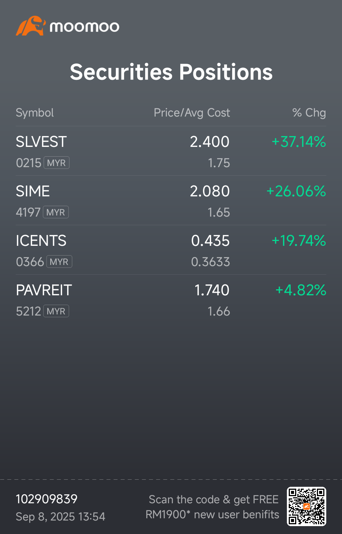Select the Price/Avg Cost column header
The height and width of the screenshot is (534, 342).
[192, 113]
